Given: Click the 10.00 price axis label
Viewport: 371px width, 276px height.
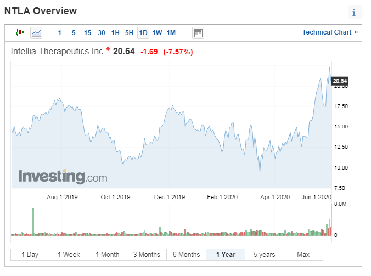Looking at the screenshot, I should coord(341,168).
